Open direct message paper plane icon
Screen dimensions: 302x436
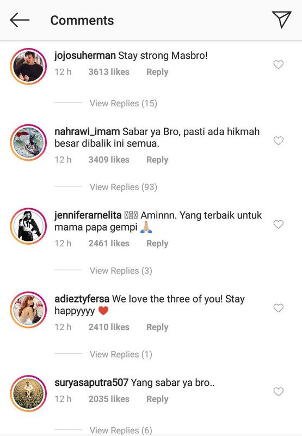point(281,20)
